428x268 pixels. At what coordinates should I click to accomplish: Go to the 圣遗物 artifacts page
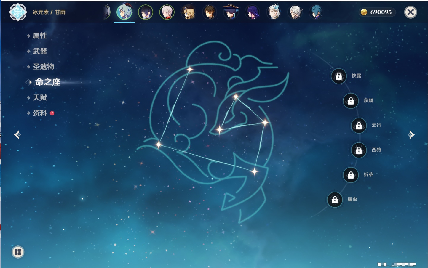coord(43,67)
